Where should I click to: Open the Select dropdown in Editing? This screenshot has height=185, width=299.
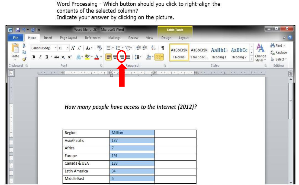click(x=279, y=59)
